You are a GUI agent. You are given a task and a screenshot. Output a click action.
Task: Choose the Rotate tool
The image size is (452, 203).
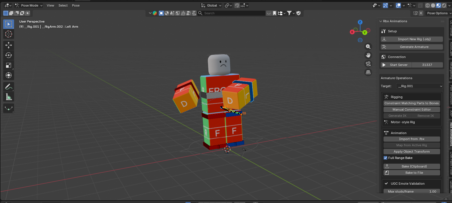click(9, 55)
